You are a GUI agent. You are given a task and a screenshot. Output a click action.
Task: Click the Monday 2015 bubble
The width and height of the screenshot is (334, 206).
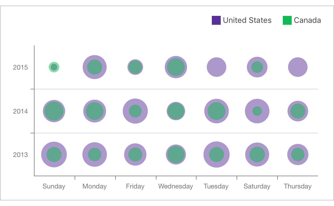[95, 67]
